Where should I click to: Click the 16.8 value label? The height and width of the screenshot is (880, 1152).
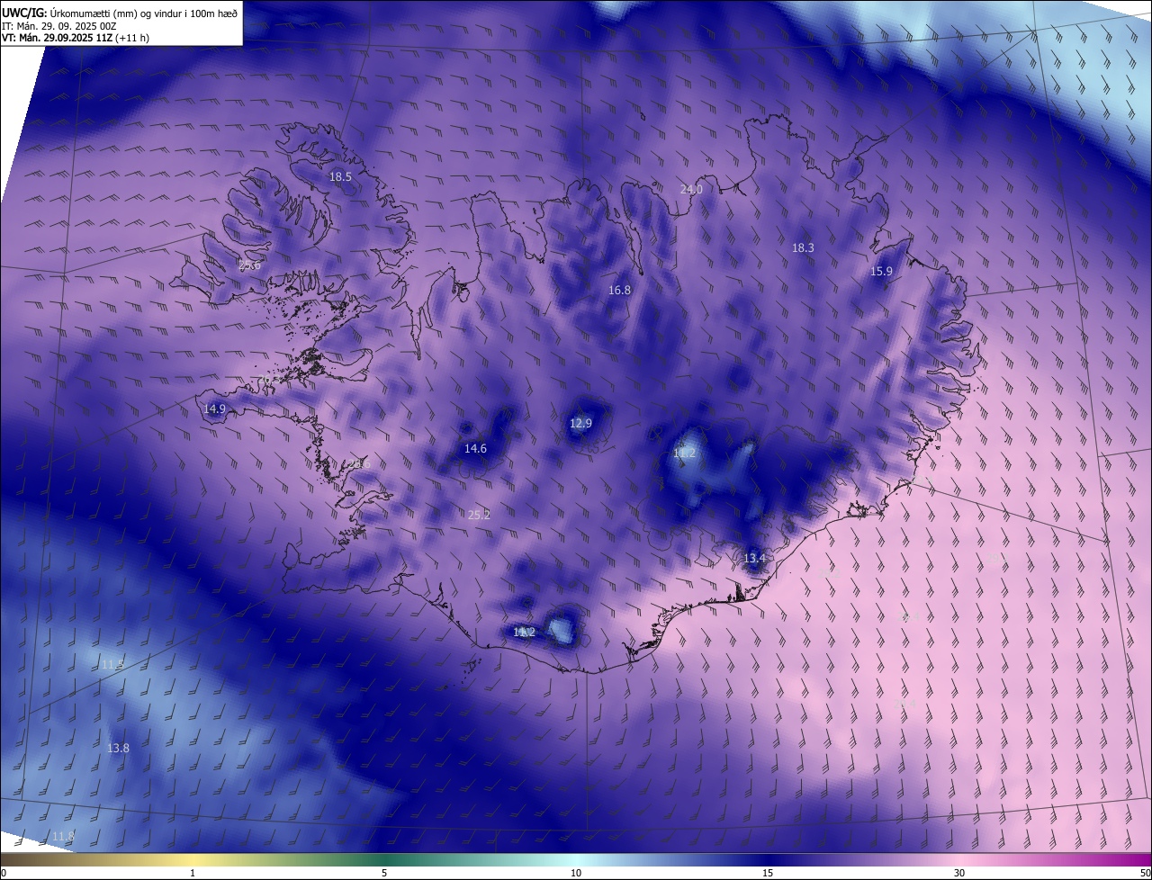(619, 290)
